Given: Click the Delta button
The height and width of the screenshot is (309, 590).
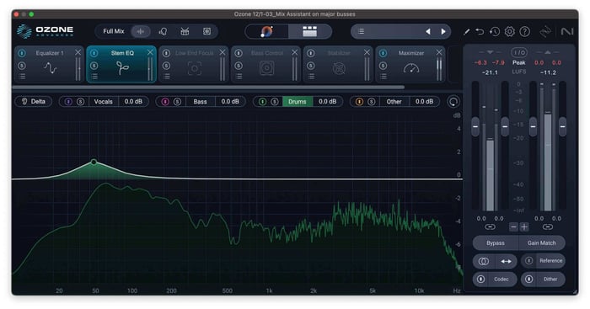Looking at the screenshot, I should click(x=33, y=102).
